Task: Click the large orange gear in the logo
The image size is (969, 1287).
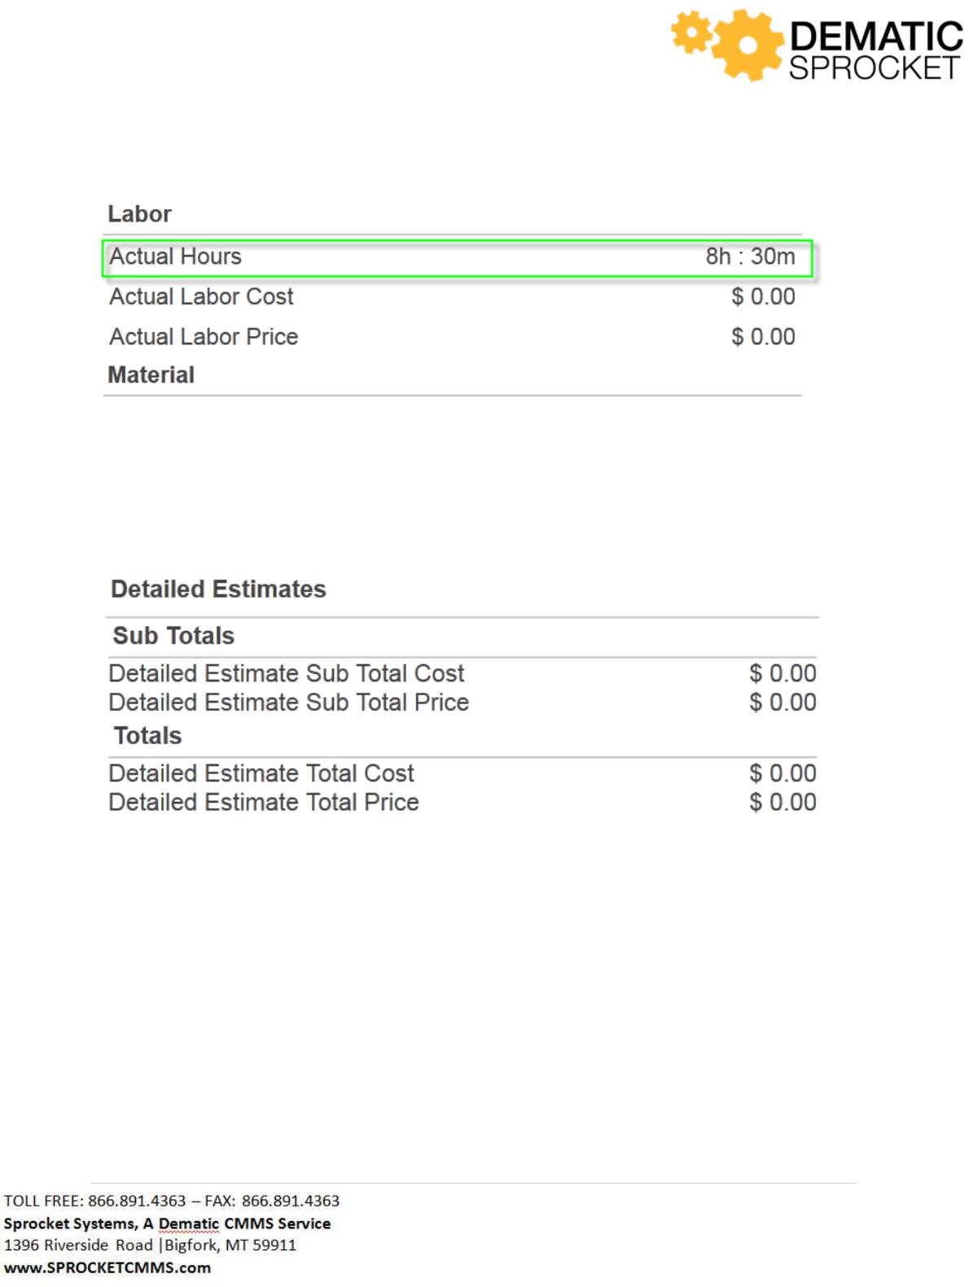Action: [748, 46]
